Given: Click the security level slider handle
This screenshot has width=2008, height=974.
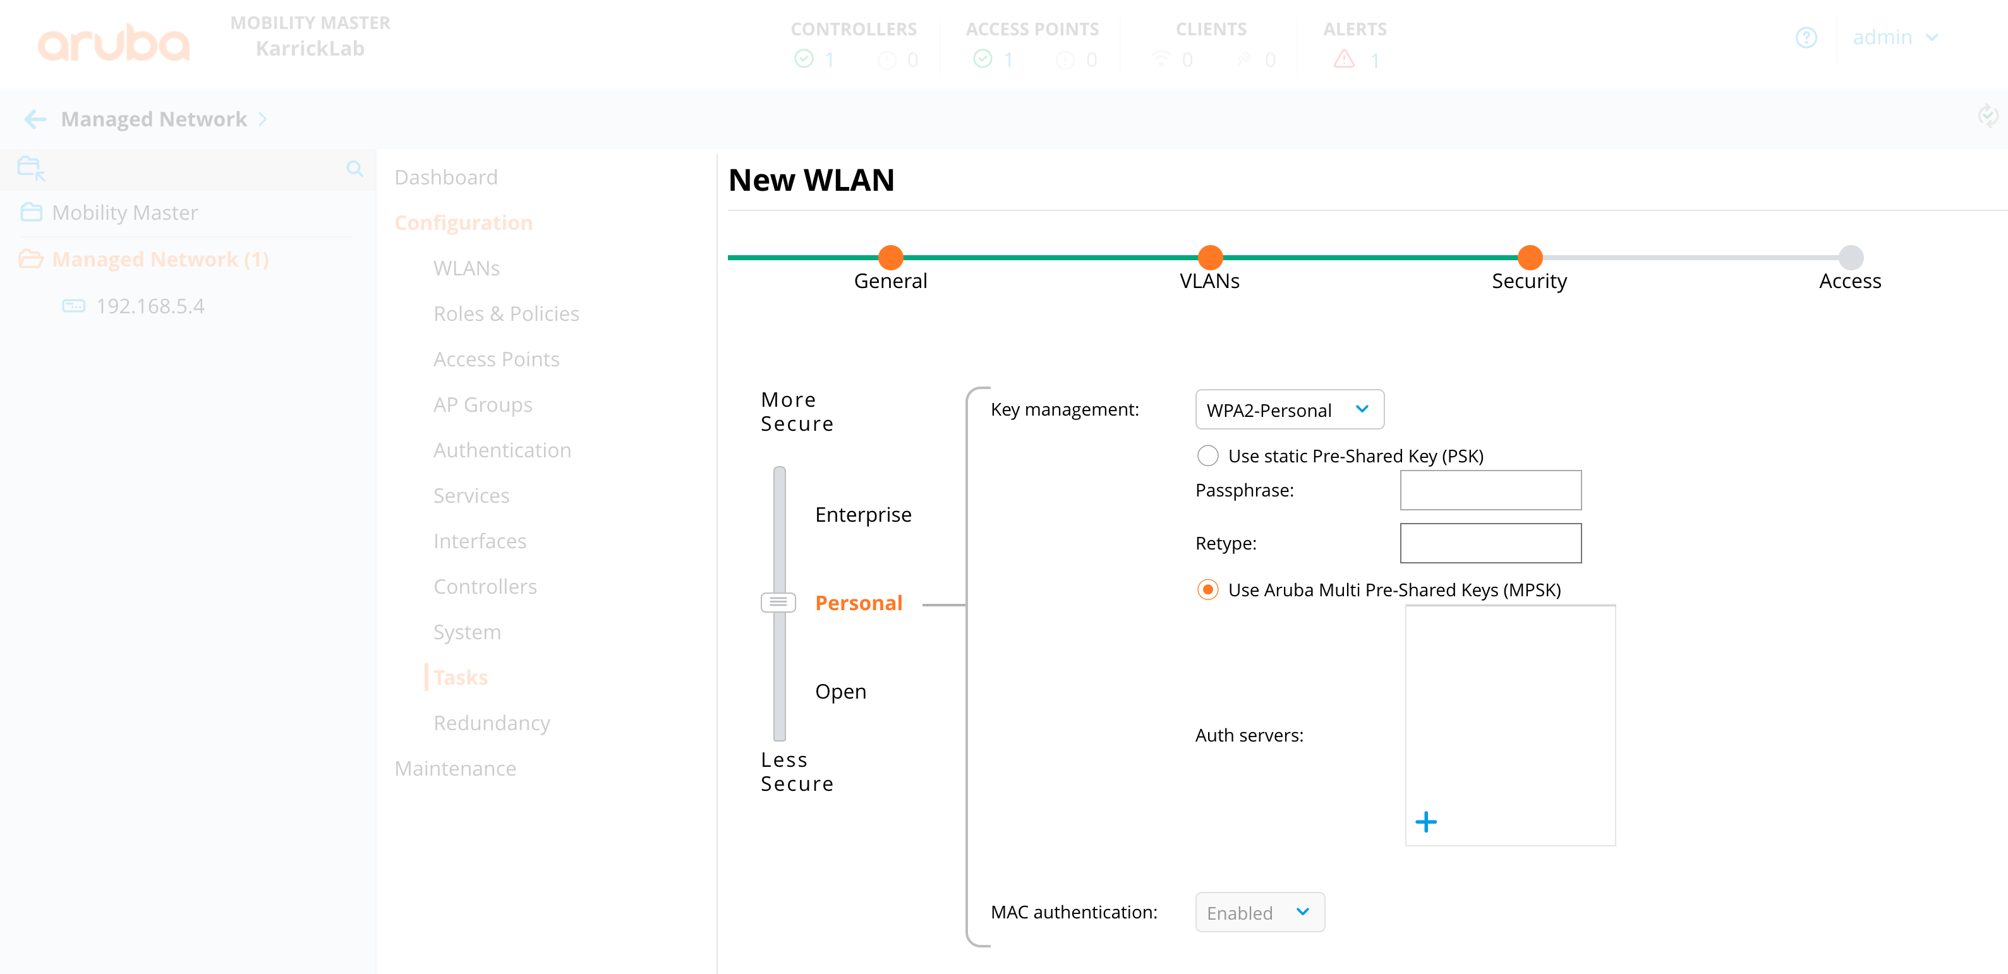Looking at the screenshot, I should (778, 603).
